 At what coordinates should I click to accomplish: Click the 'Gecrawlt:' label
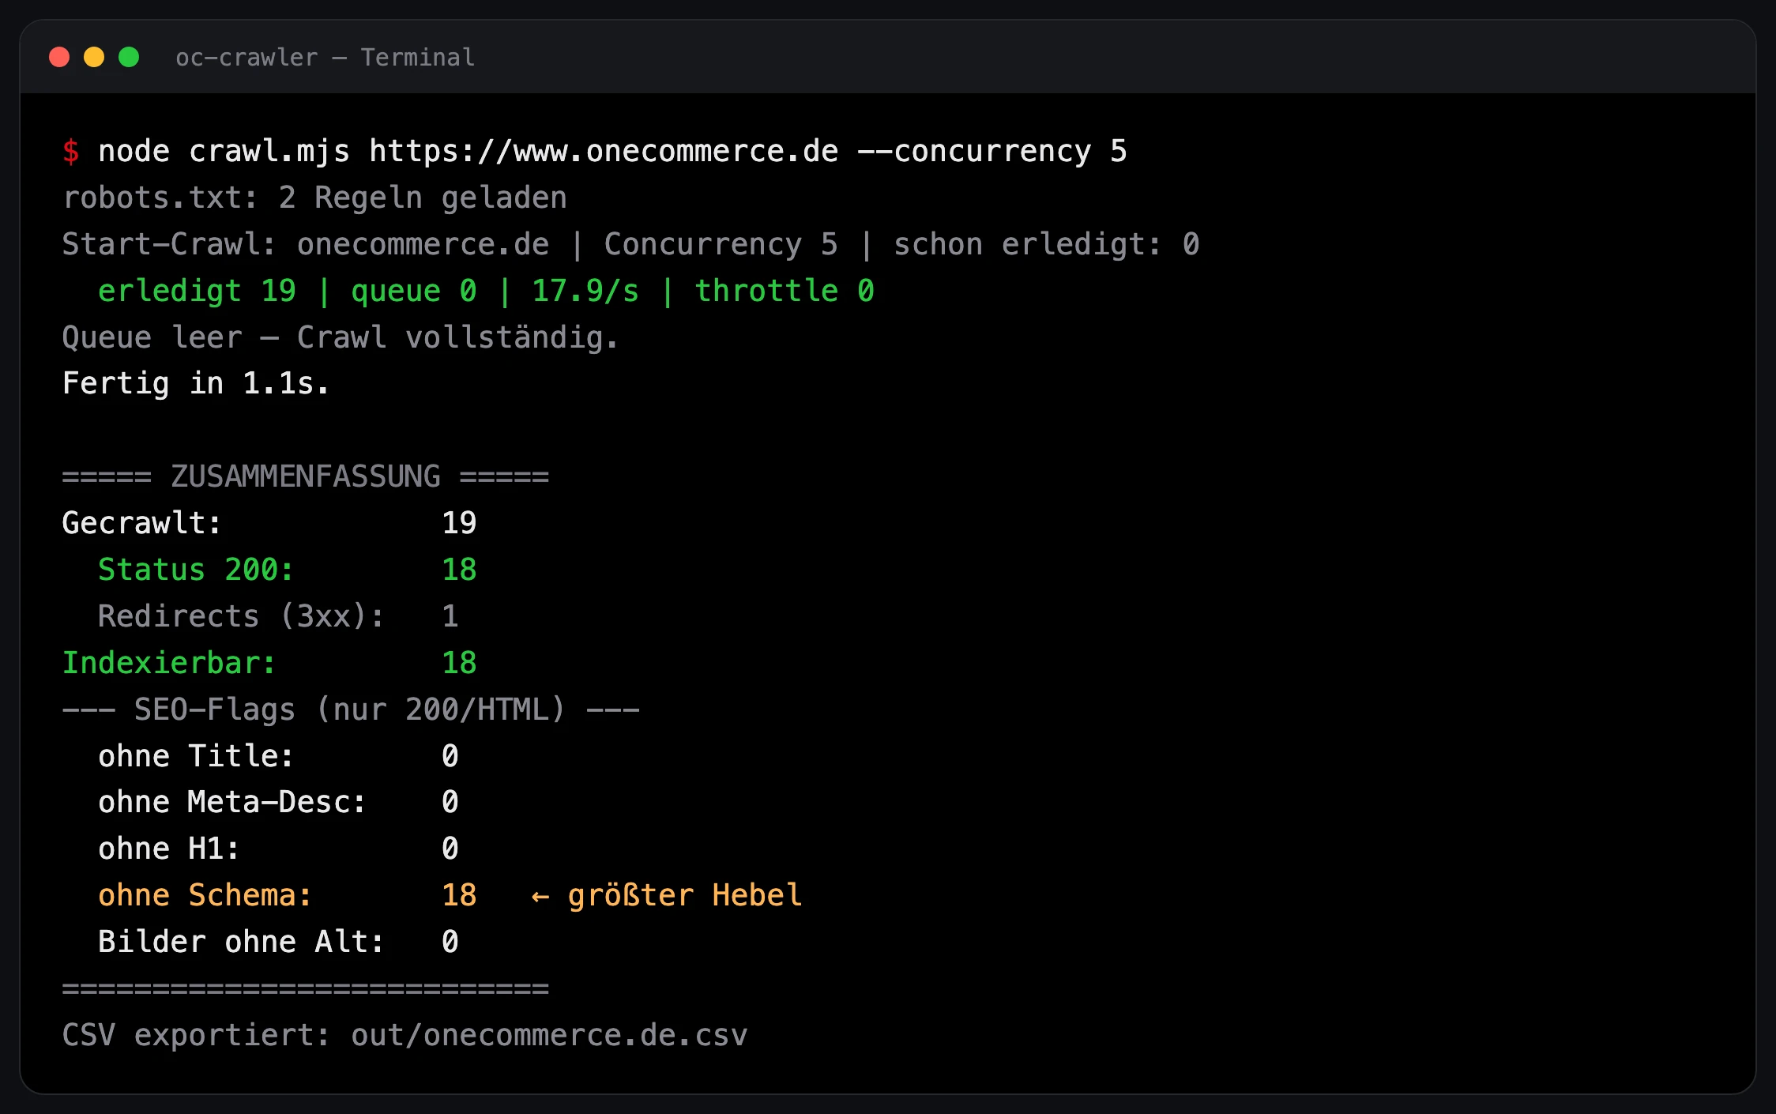coord(142,523)
